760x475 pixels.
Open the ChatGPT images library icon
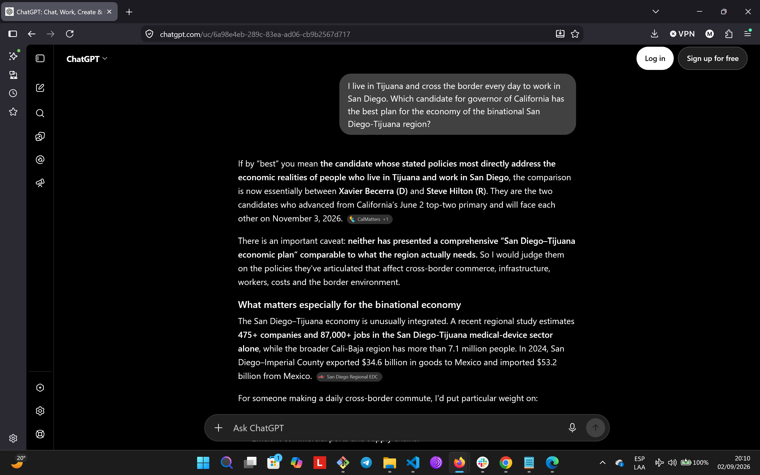click(x=40, y=136)
